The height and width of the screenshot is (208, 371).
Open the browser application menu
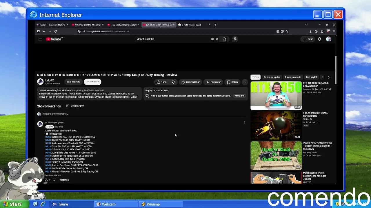[334, 31]
